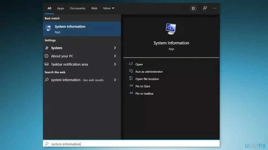This screenshot has width=268, height=150.
Task: Click the System Information icon in Best match
Action: click(48, 28)
